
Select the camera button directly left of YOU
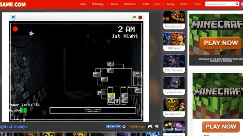coord(111,101)
